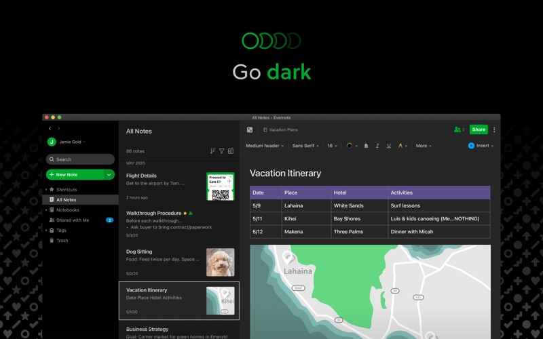Click the Date column header cell
The image size is (543, 339).
coord(265,193)
